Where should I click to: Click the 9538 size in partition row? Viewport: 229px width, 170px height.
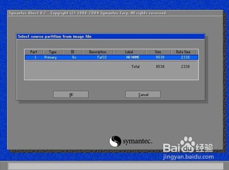(x=160, y=57)
